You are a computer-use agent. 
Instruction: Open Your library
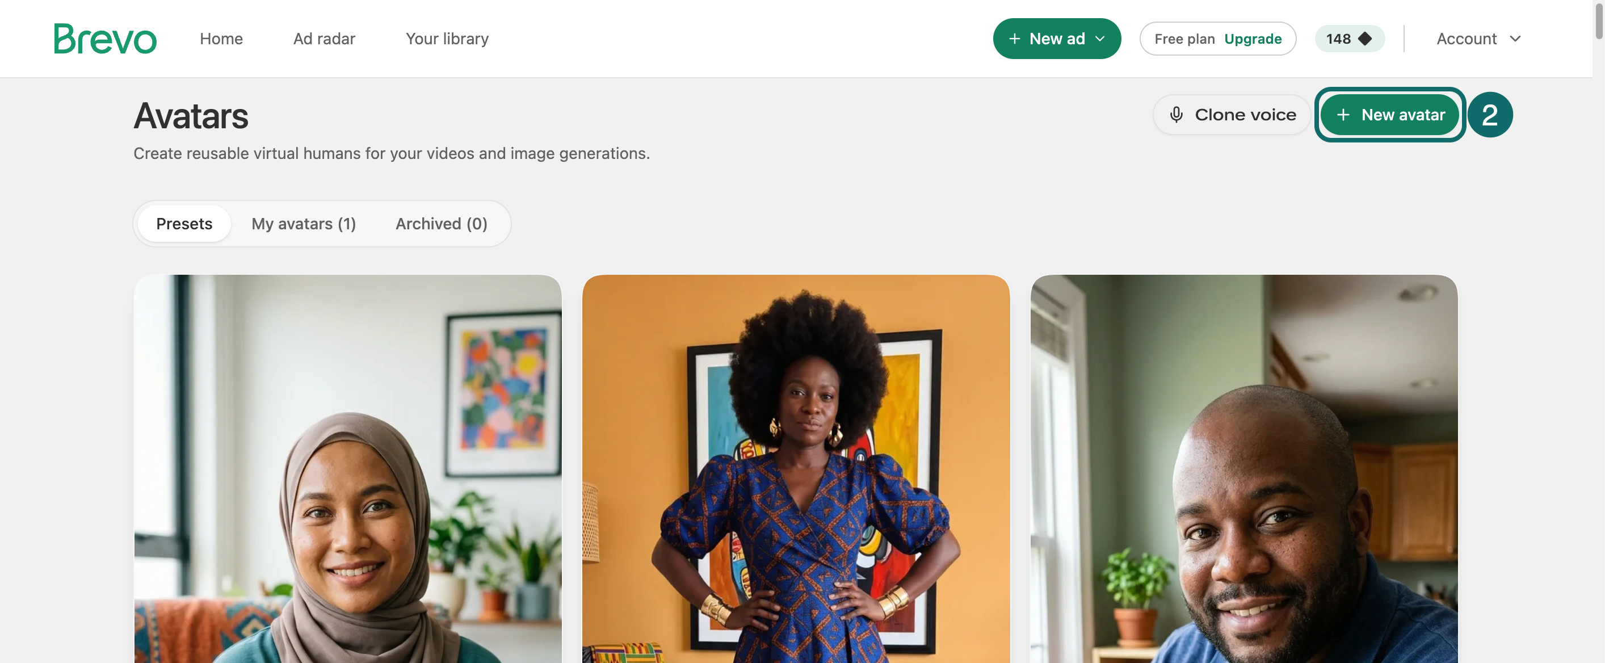pos(447,39)
